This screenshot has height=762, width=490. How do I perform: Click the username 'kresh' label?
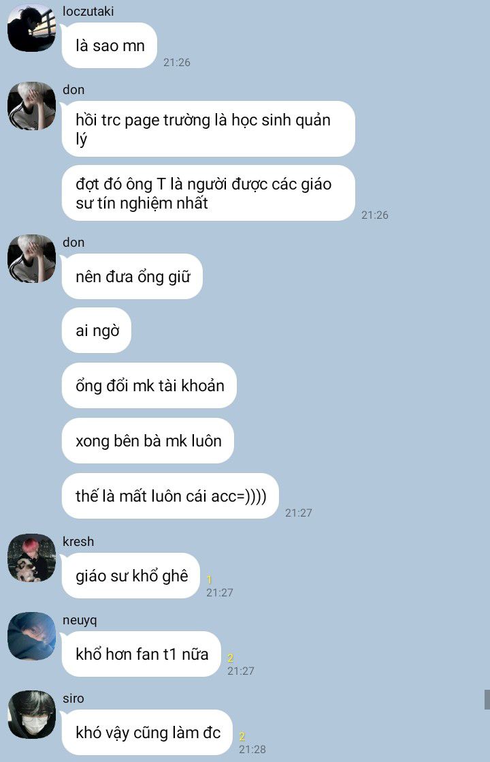pos(78,541)
